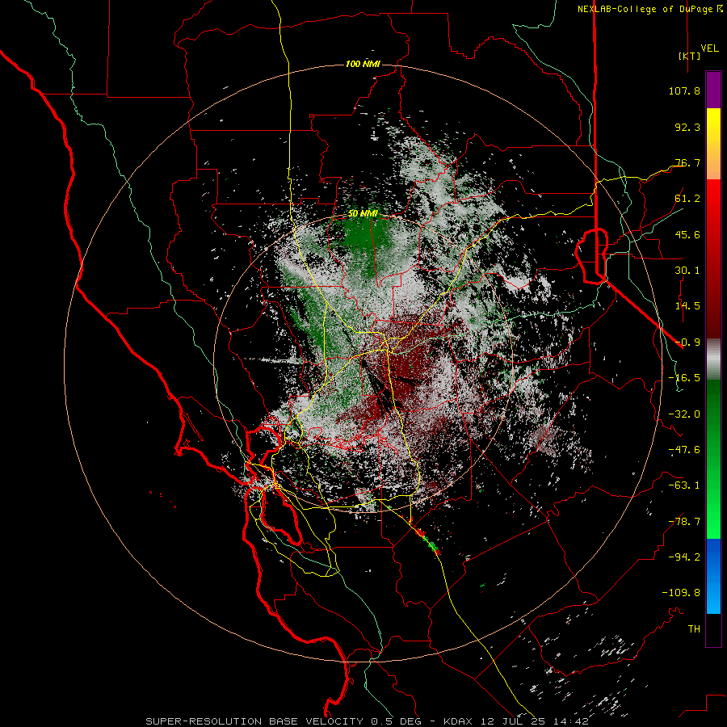Select the 92.3 scale value
This screenshot has width=727, height=727.
(687, 127)
